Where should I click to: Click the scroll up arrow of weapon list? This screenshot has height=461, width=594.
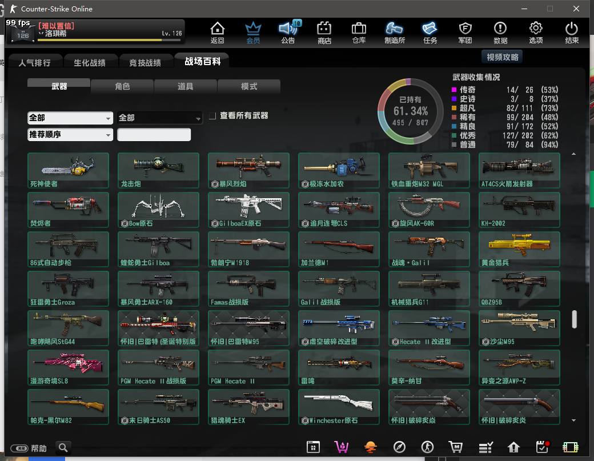573,154
